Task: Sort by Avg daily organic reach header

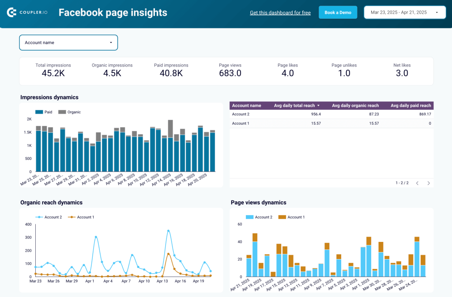Action: pos(355,106)
